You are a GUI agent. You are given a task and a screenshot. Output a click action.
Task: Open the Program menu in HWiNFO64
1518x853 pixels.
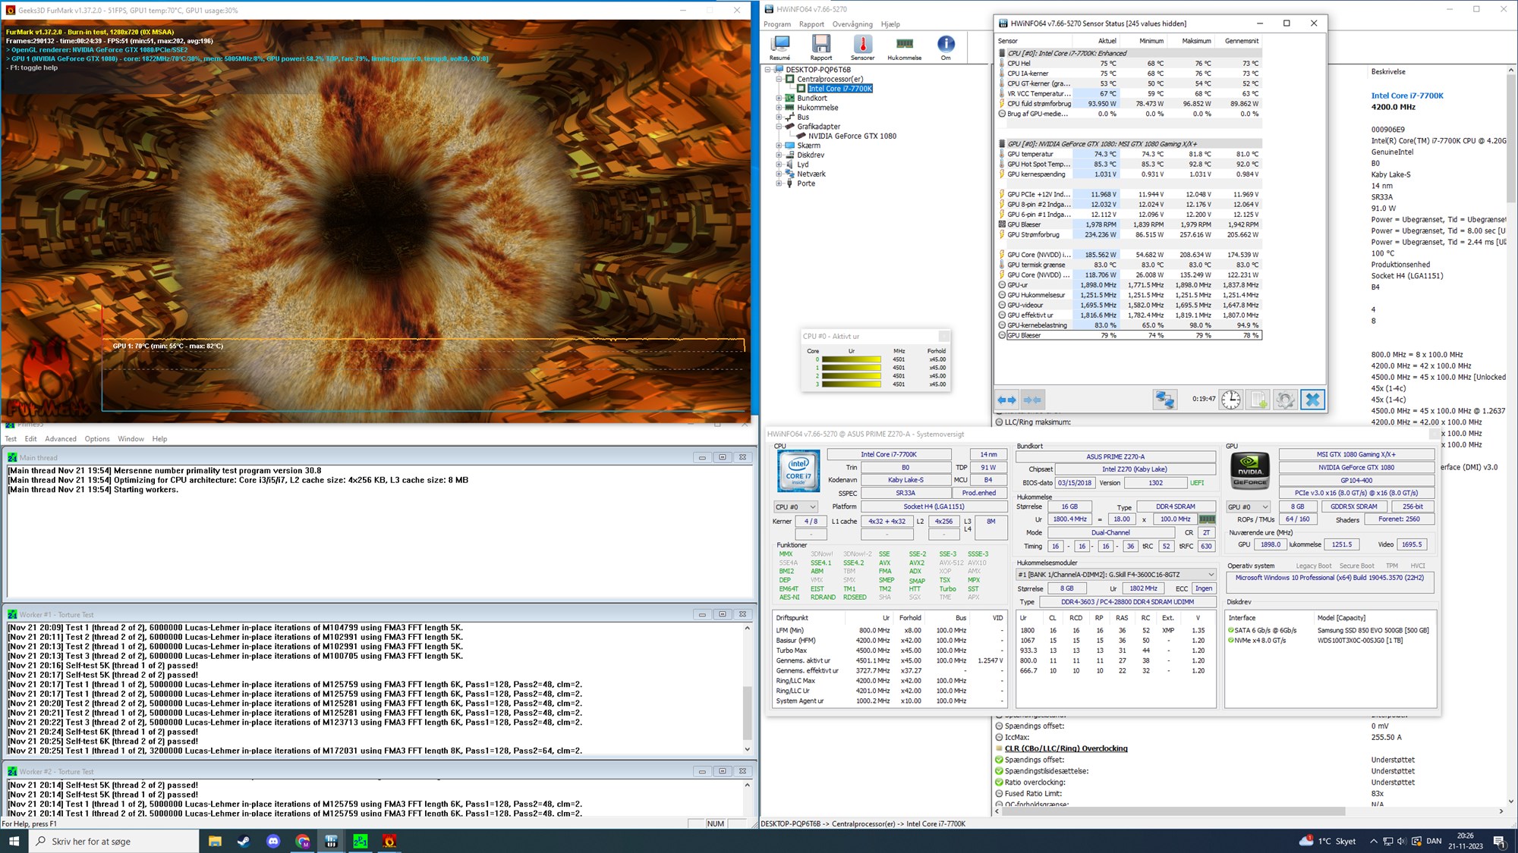[x=777, y=24]
